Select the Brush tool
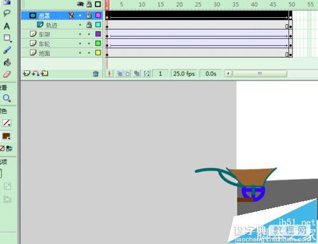The height and width of the screenshot is (244, 318). (x=7, y=50)
